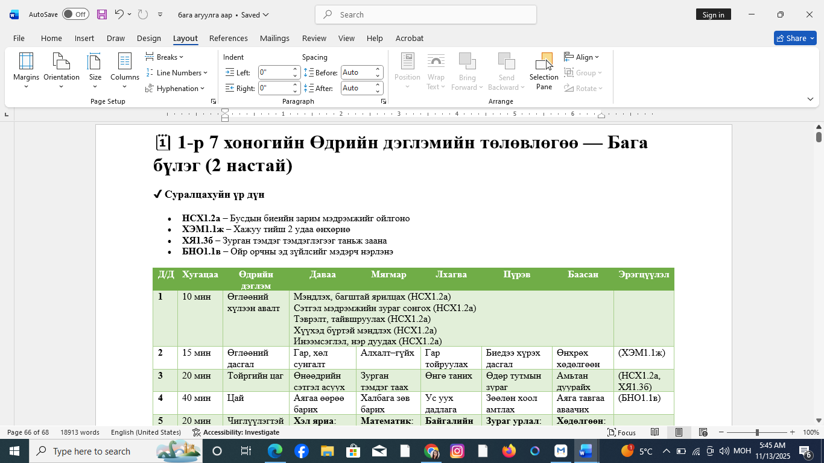824x463 pixels.
Task: Click the Sign in button
Action: 714,14
